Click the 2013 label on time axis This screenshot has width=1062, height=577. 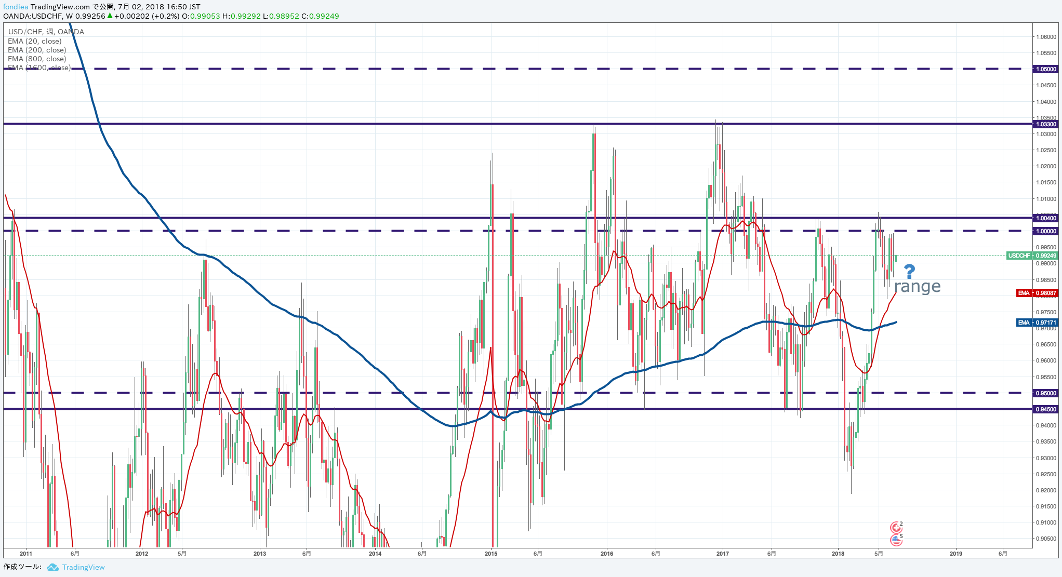(x=260, y=554)
